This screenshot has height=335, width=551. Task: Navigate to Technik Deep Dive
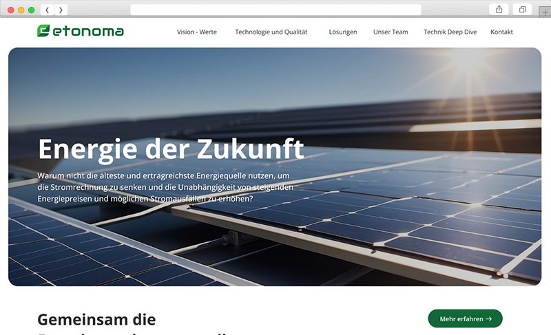(450, 32)
